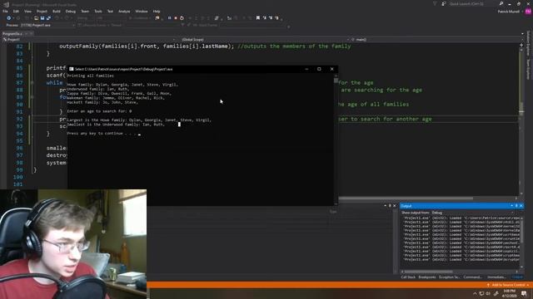Pin the Output panel with auto-hide icon
Screen dimensions: 533x299
pyautogui.click(x=516, y=206)
